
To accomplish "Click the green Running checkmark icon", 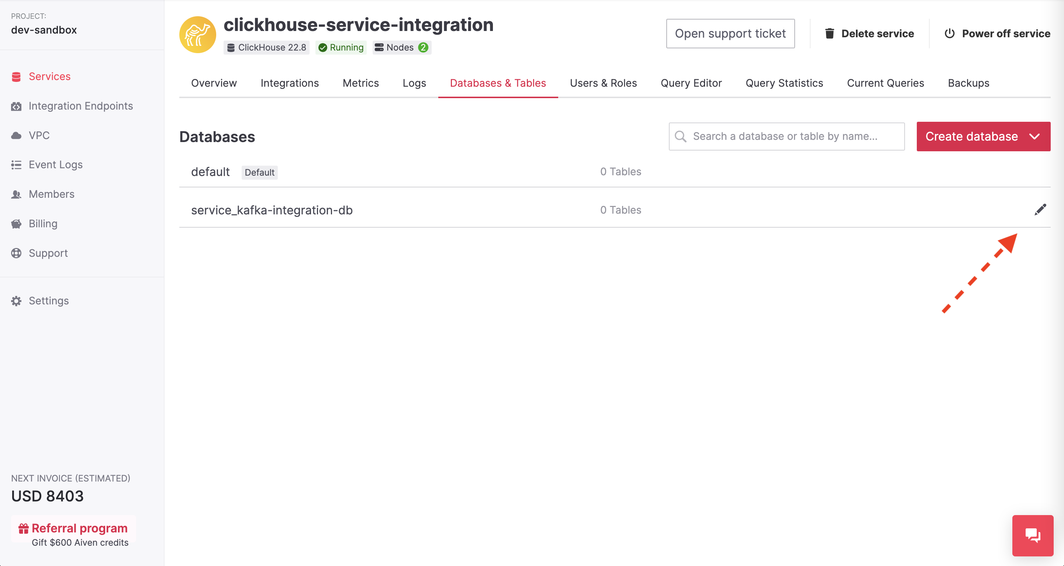I will coord(323,48).
